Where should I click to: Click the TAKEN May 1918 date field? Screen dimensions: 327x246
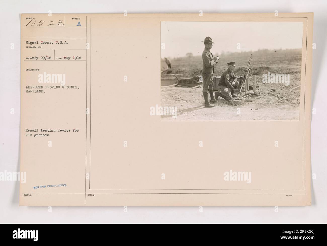(x=70, y=57)
